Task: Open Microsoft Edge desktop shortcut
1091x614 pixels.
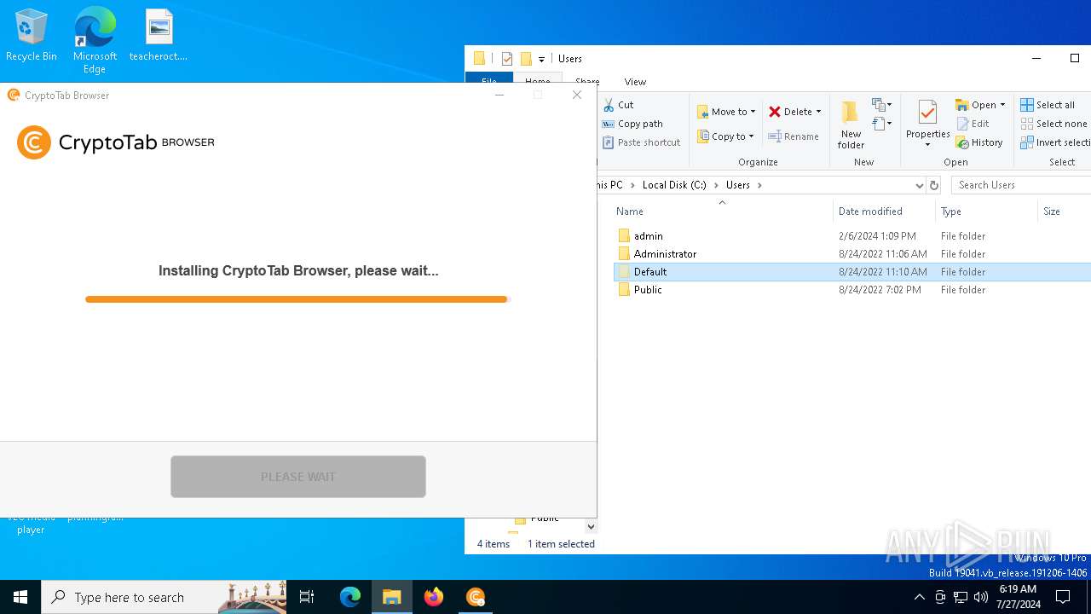Action: coord(95,40)
